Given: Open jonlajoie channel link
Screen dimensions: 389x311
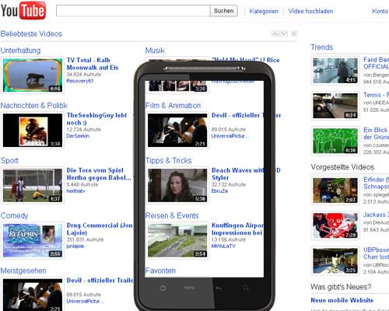Looking at the screenshot, I should 75,246.
